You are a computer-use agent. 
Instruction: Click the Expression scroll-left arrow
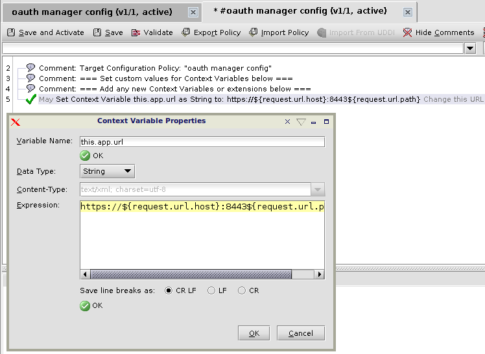click(x=85, y=274)
